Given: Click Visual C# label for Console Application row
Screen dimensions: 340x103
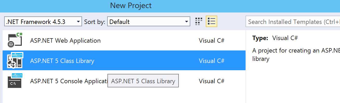Looking at the screenshot, I should pyautogui.click(x=212, y=81).
